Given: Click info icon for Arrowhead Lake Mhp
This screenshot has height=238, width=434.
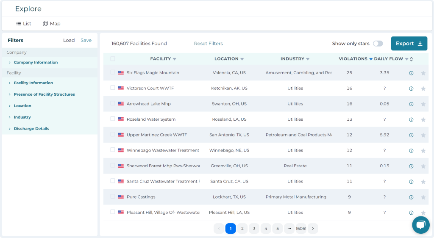Looking at the screenshot, I should [411, 104].
